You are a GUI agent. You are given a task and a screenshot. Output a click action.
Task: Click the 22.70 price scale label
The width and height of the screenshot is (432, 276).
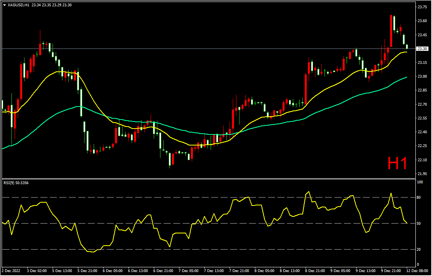423,104
